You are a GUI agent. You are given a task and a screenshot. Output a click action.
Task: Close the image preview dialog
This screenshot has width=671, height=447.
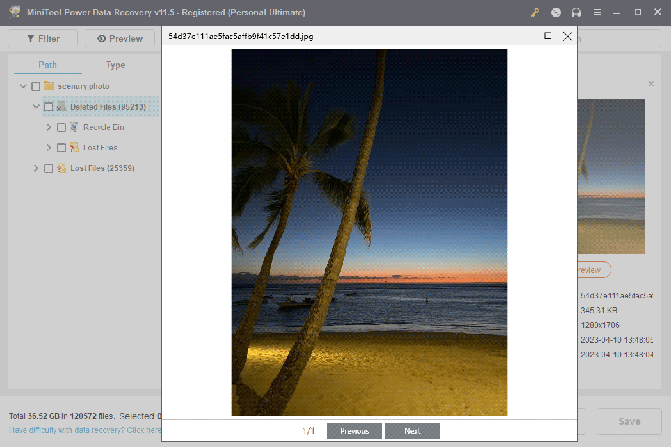click(x=567, y=37)
